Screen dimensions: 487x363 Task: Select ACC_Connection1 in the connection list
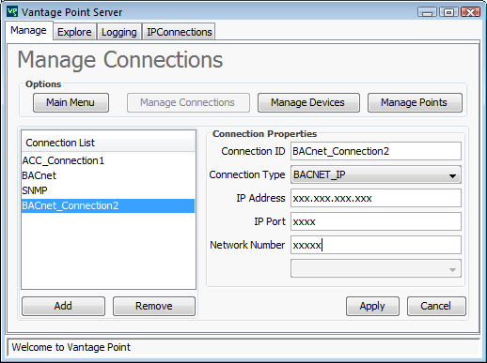tap(108, 160)
